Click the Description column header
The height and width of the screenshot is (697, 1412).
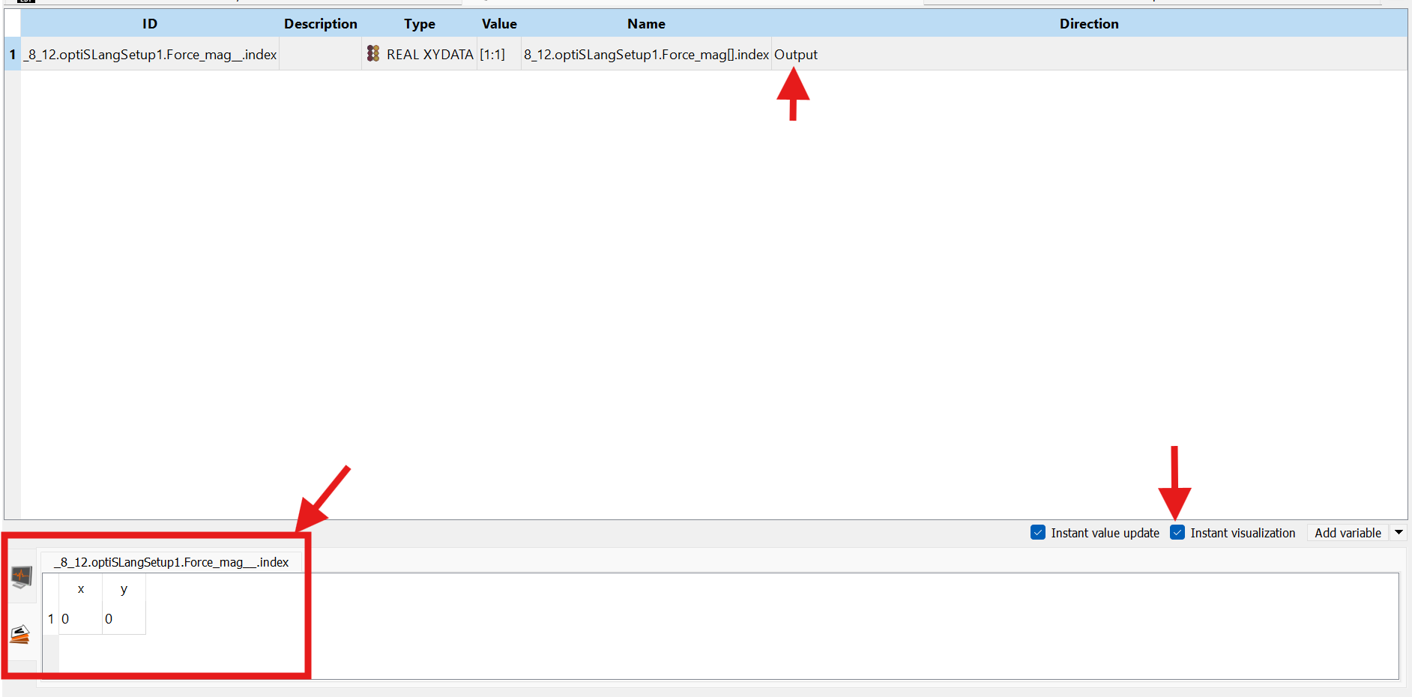[321, 24]
